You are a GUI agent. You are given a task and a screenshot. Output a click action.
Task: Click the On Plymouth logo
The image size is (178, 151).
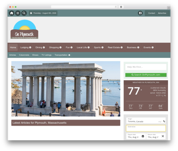pyautogui.click(x=25, y=29)
